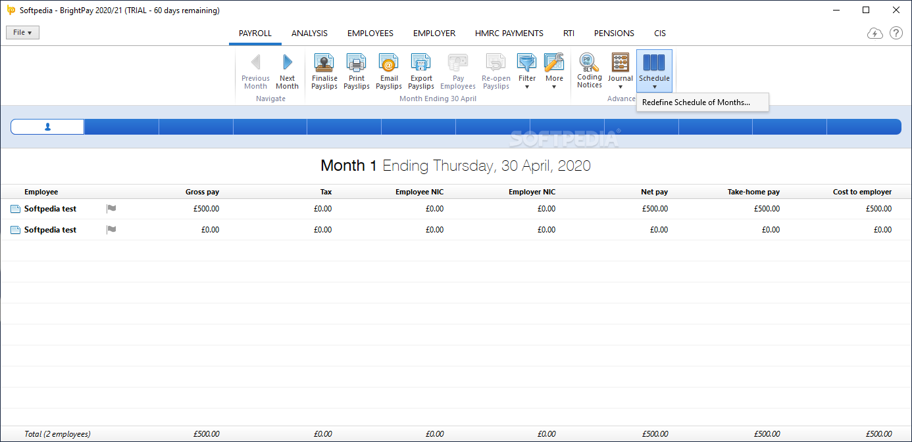The width and height of the screenshot is (912, 442).
Task: Open help via the question mark icon
Action: click(896, 33)
